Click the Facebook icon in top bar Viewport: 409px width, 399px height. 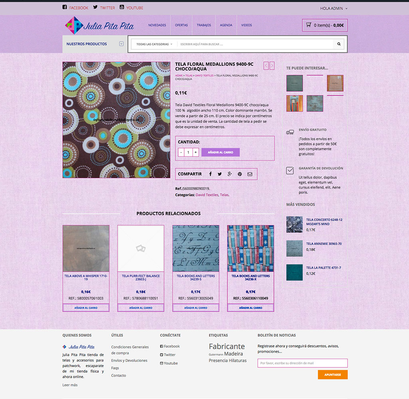pyautogui.click(x=65, y=7)
